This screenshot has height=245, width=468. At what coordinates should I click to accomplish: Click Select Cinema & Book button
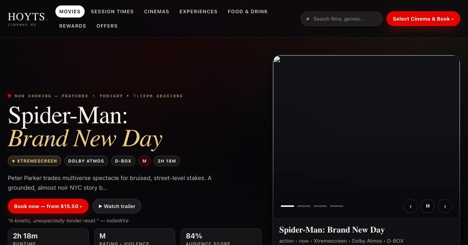(423, 19)
